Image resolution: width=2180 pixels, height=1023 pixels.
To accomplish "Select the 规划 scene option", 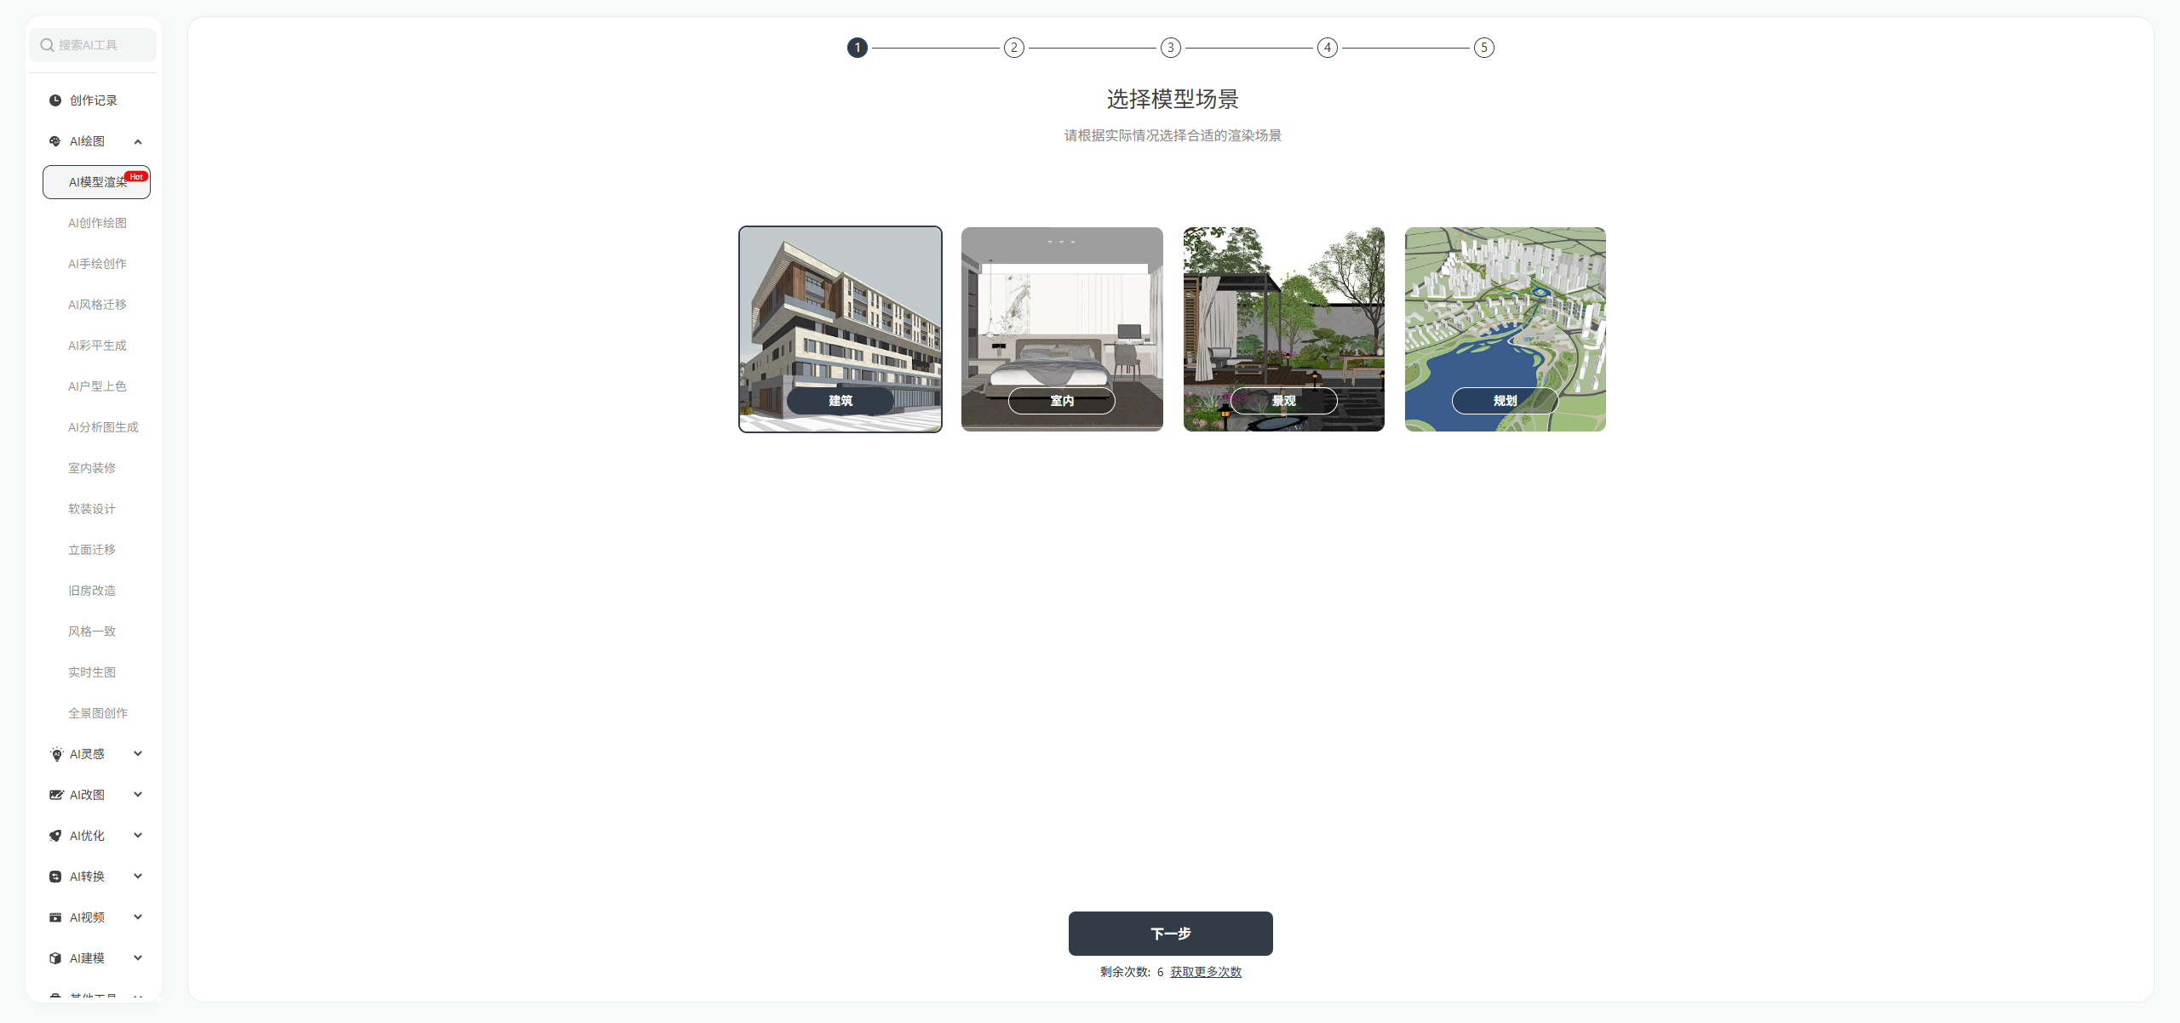I will tap(1505, 329).
